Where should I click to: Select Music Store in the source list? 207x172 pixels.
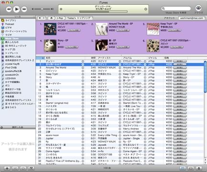coord(18,39)
